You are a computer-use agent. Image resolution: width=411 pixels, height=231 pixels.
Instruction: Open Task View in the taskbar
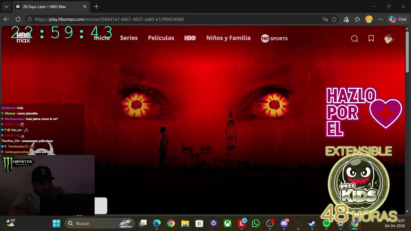(143, 223)
